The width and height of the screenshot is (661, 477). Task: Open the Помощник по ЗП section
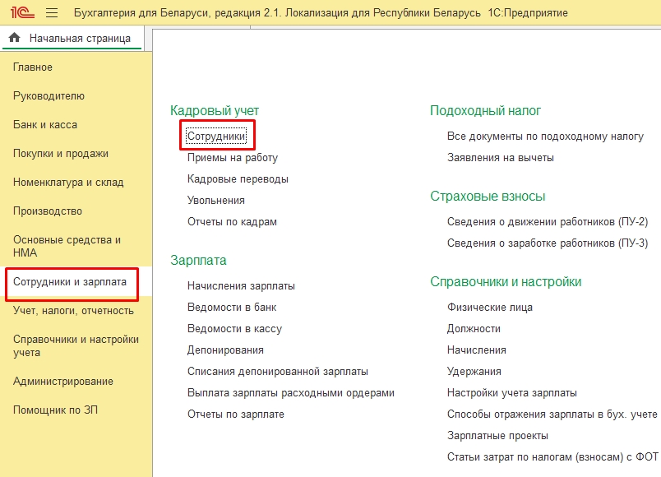tap(55, 410)
